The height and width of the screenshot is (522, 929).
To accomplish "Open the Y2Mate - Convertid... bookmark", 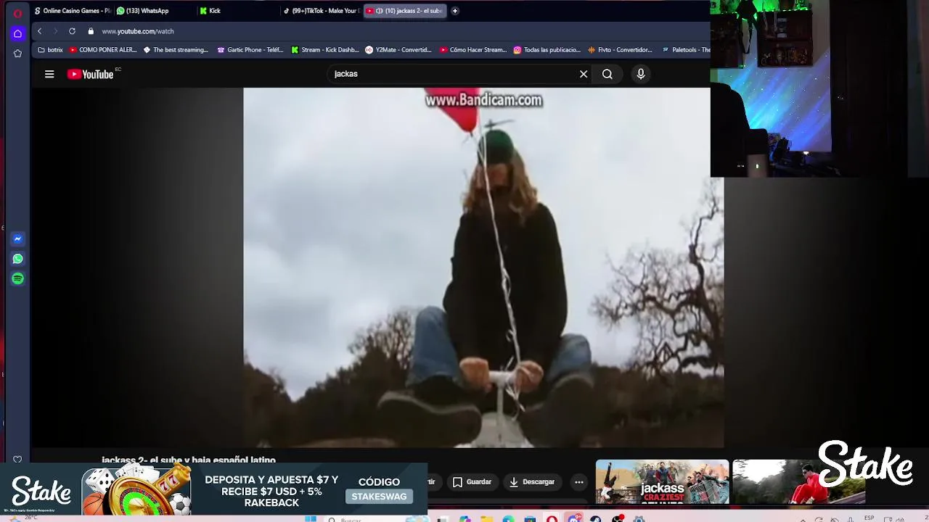I will click(x=398, y=50).
